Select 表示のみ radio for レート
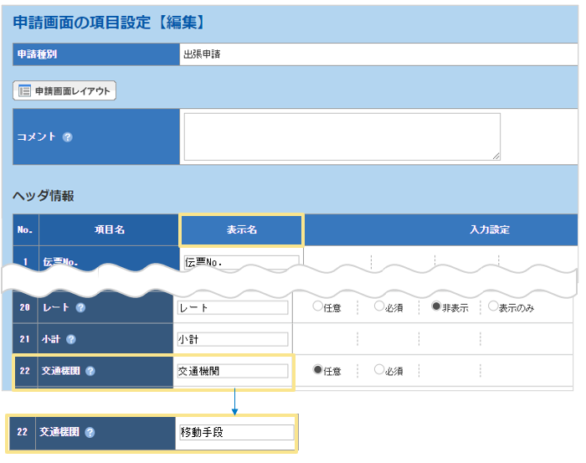This screenshot has height=463, width=586. (x=493, y=307)
